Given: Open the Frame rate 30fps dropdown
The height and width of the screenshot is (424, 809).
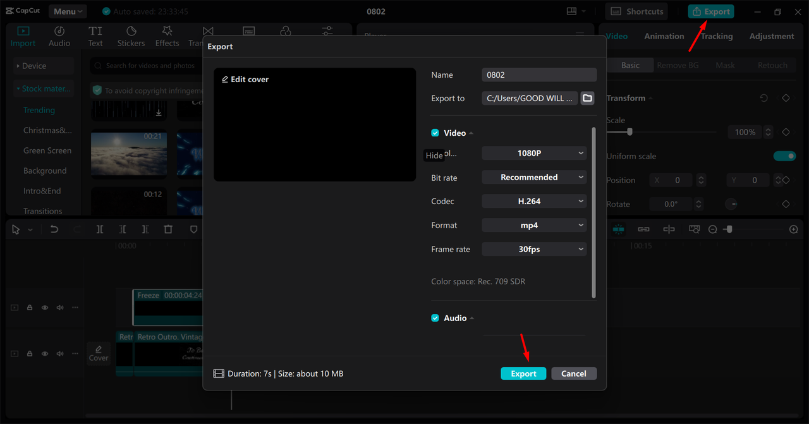Looking at the screenshot, I should pos(534,249).
